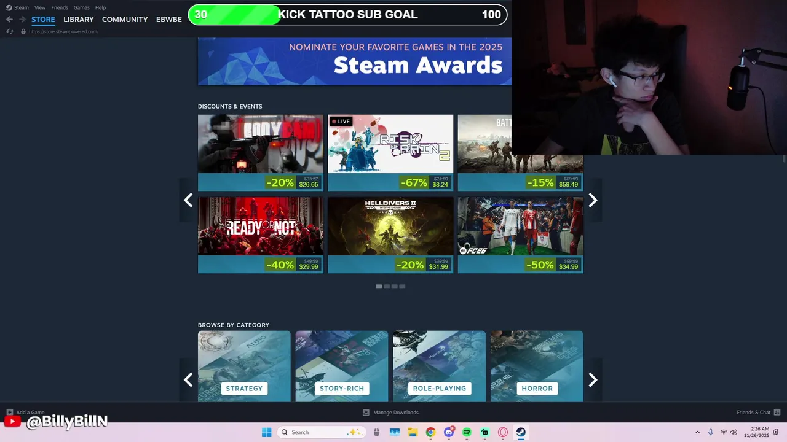Show hidden tray icons with the chevron
Viewport: 787px width, 442px height.
[697, 432]
